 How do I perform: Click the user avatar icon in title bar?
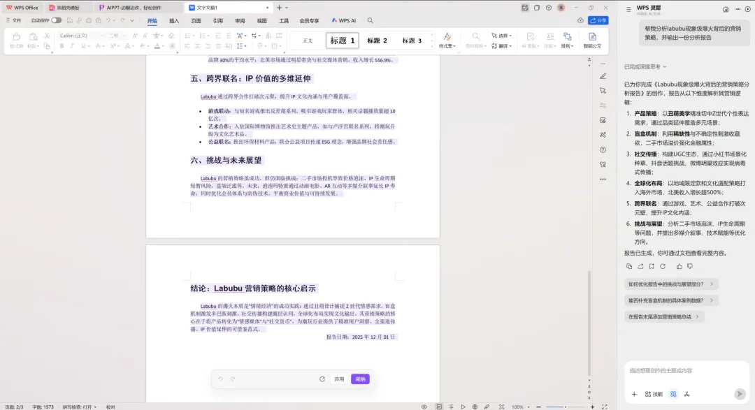pyautogui.click(x=561, y=8)
